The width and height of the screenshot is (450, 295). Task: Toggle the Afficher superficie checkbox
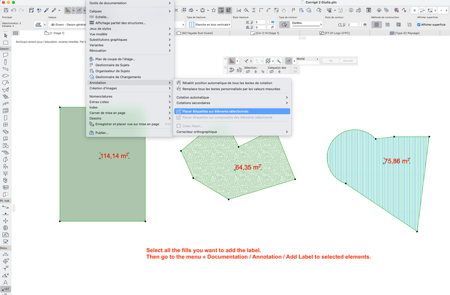418,25
